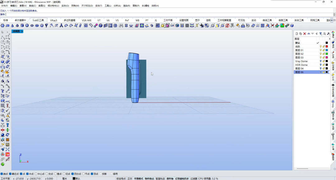Open the 过滤器 status bar button
This screenshot has width=336, height=180.
click(x=194, y=178)
